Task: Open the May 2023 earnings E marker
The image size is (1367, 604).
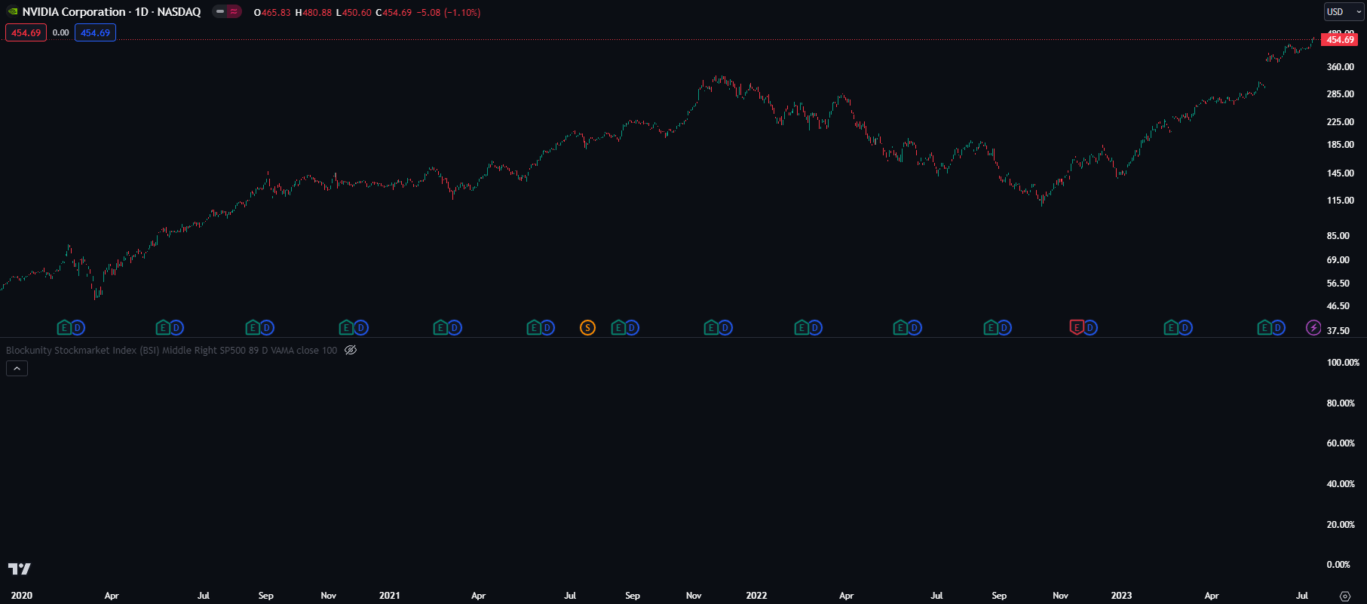Action: pos(1264,328)
